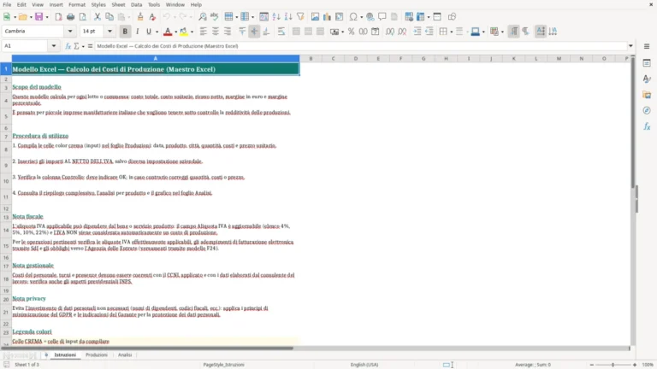Open the sidebar Styles icon
Viewport: 657px width, 369px height.
click(647, 79)
